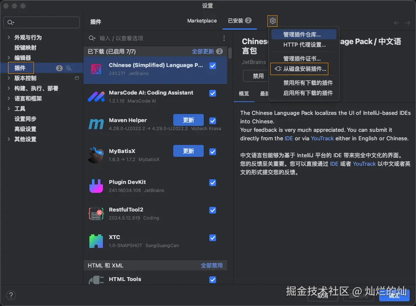Screen dimensions: 416x306
Task: Navigate forward with the right arrow
Action: coord(408,23)
